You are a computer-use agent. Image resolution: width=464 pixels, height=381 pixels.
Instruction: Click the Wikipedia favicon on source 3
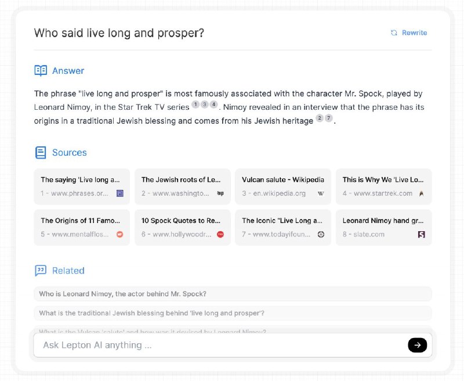(x=321, y=193)
